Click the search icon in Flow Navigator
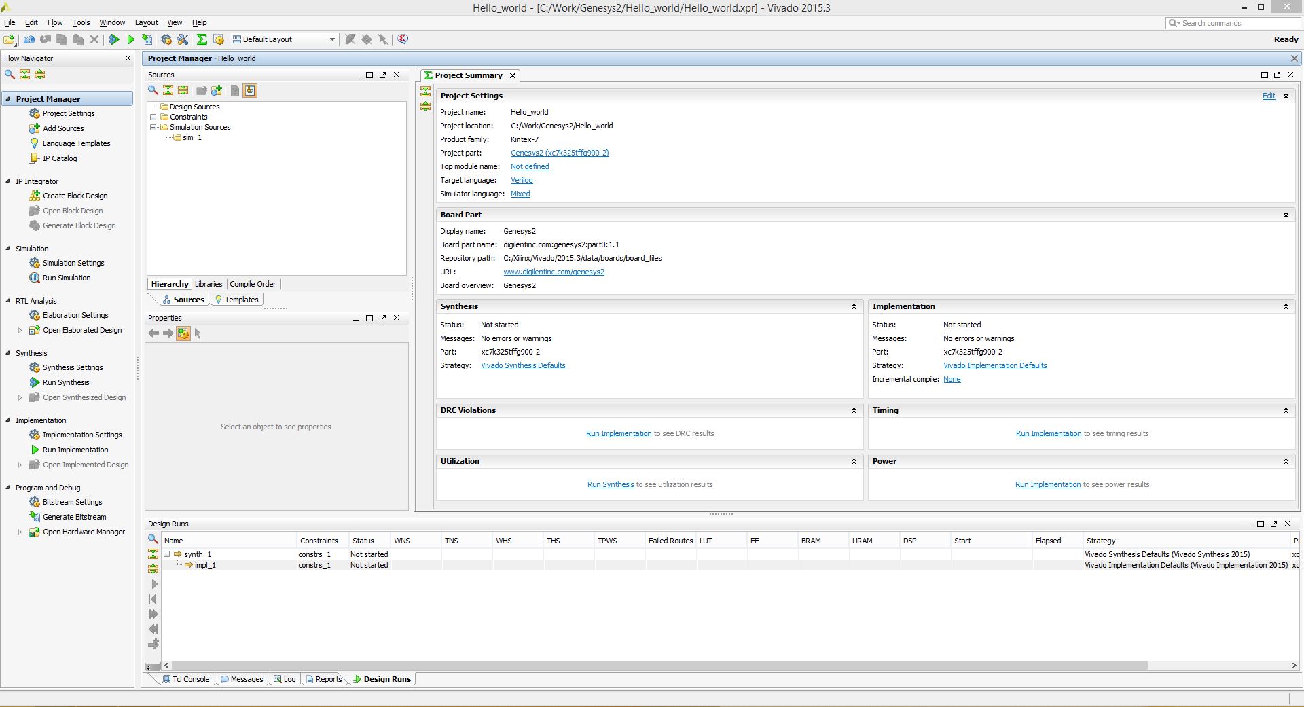 [x=10, y=75]
